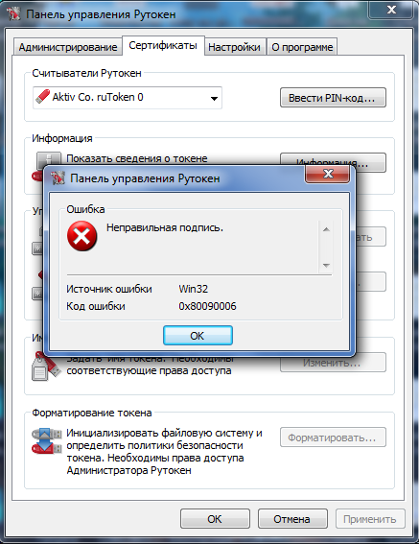Click the dropdown arrow of reader list
The width and height of the screenshot is (419, 544).
coord(214,98)
